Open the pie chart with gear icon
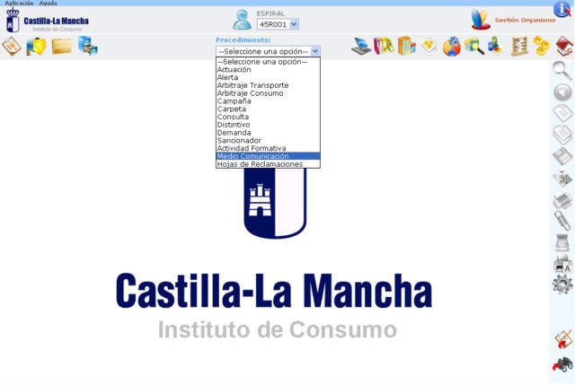The width and height of the screenshot is (575, 385). point(451,47)
